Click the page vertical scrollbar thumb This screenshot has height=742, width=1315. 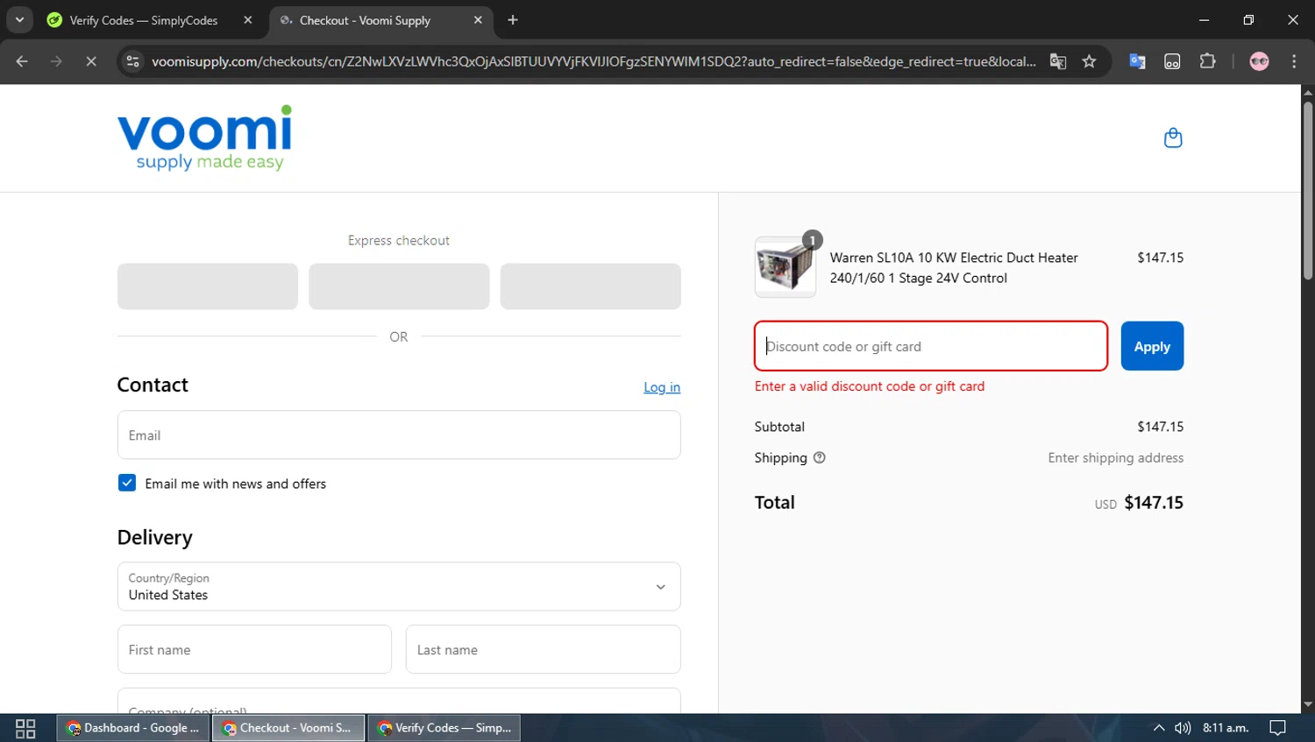pyautogui.click(x=1308, y=190)
